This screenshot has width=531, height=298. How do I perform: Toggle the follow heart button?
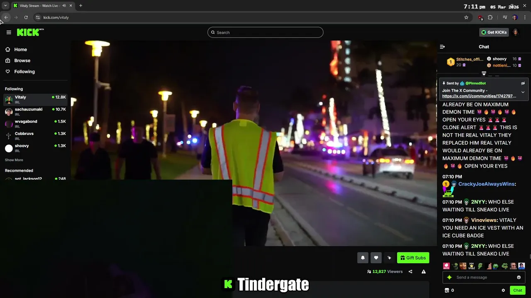point(376,258)
